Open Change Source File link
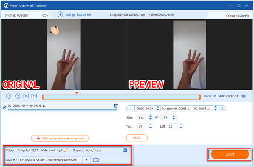The height and width of the screenshot is (167, 254). [78, 14]
